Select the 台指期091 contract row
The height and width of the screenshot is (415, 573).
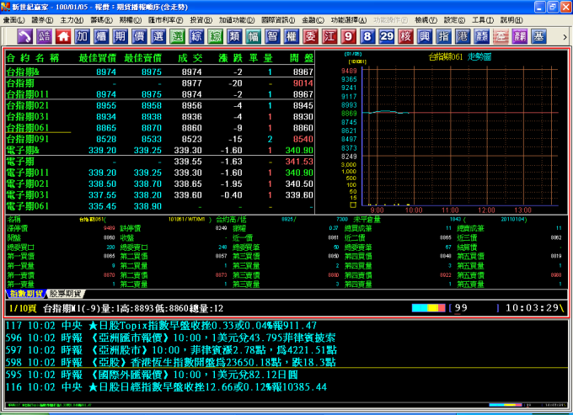[x=160, y=139]
